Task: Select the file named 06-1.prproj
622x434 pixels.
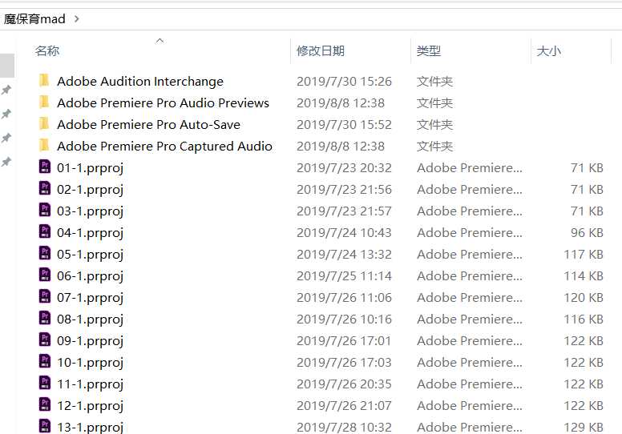Action: tap(90, 276)
